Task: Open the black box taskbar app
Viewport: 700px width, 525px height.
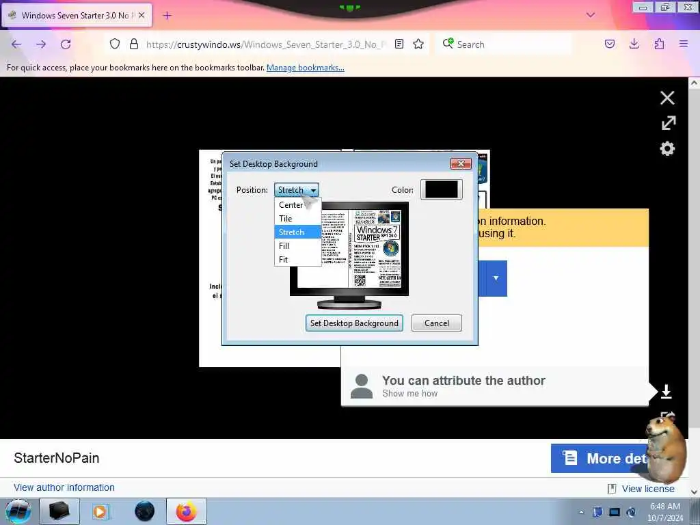Action: click(x=59, y=511)
